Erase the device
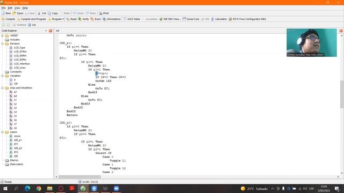The height and width of the screenshot is (193, 344). click(x=96, y=19)
